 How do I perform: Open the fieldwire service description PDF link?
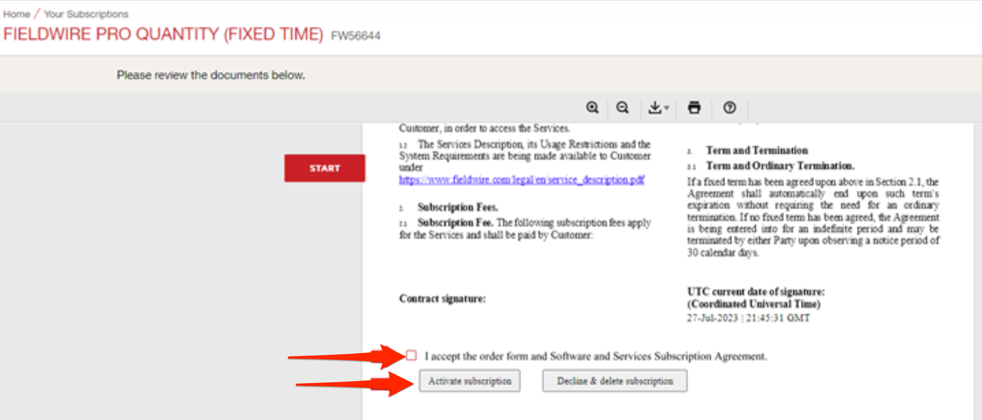click(522, 180)
